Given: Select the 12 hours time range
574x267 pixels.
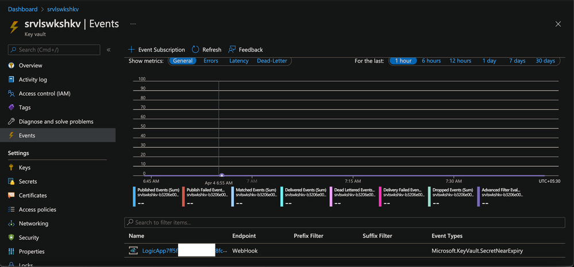Looking at the screenshot, I should [x=460, y=61].
